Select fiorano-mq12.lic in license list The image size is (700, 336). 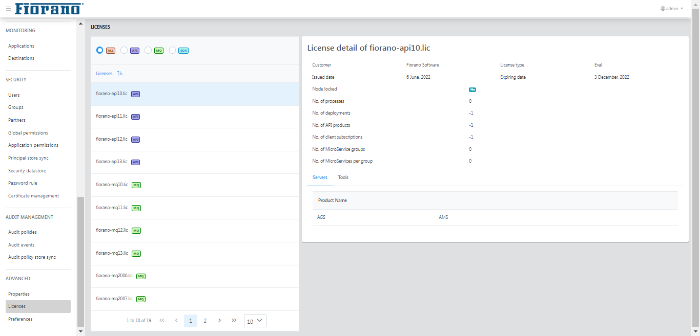[195, 231]
